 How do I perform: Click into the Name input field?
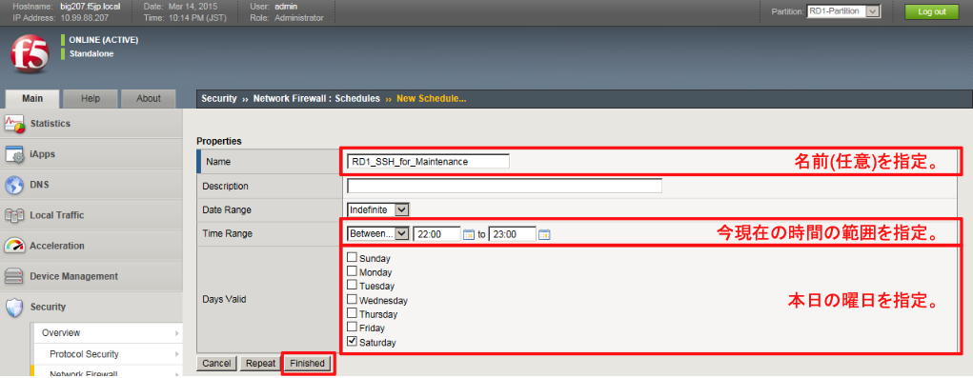pos(428,161)
